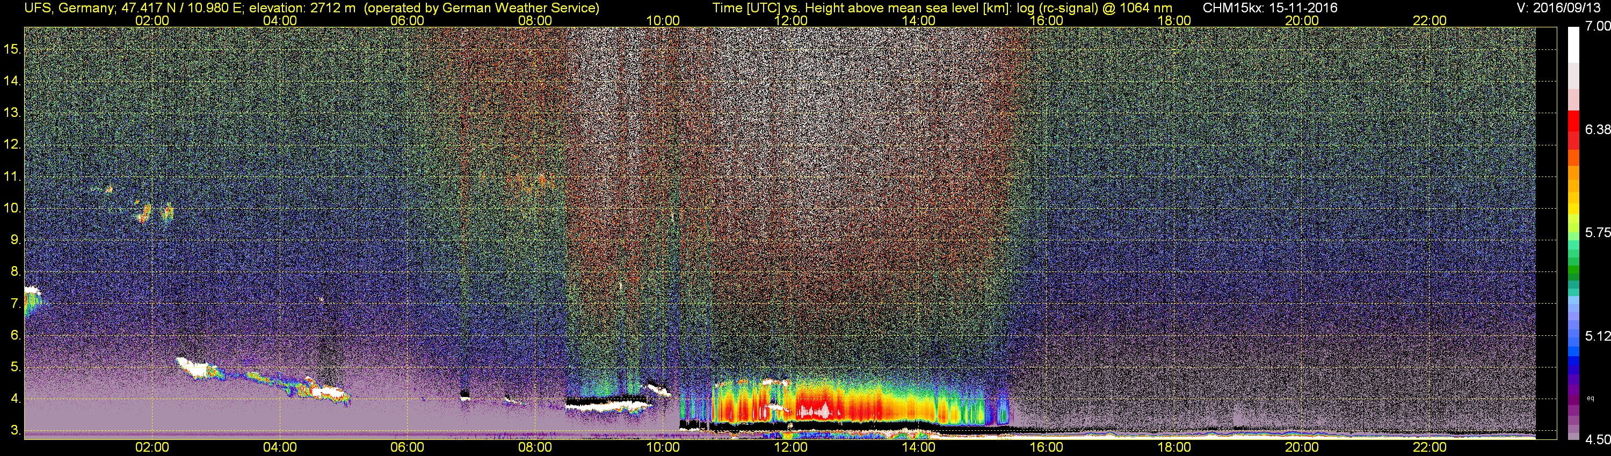Click the 02:00 label on the bottom time axis

point(152,447)
